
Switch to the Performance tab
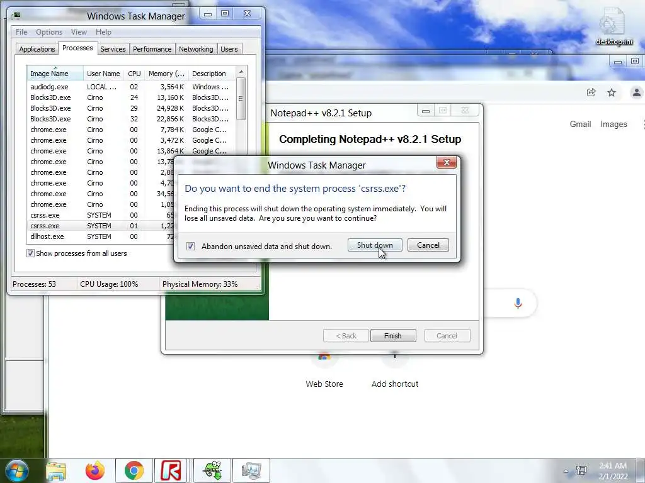coord(152,49)
